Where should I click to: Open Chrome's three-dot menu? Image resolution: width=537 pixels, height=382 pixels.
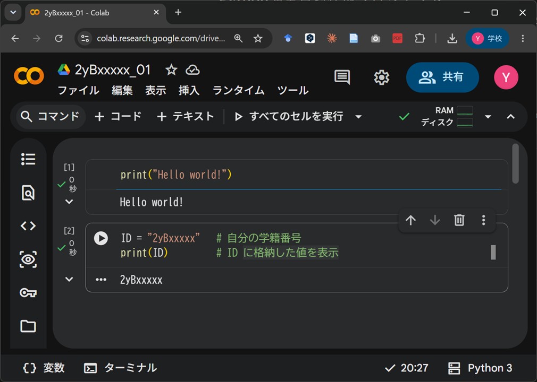click(x=523, y=38)
